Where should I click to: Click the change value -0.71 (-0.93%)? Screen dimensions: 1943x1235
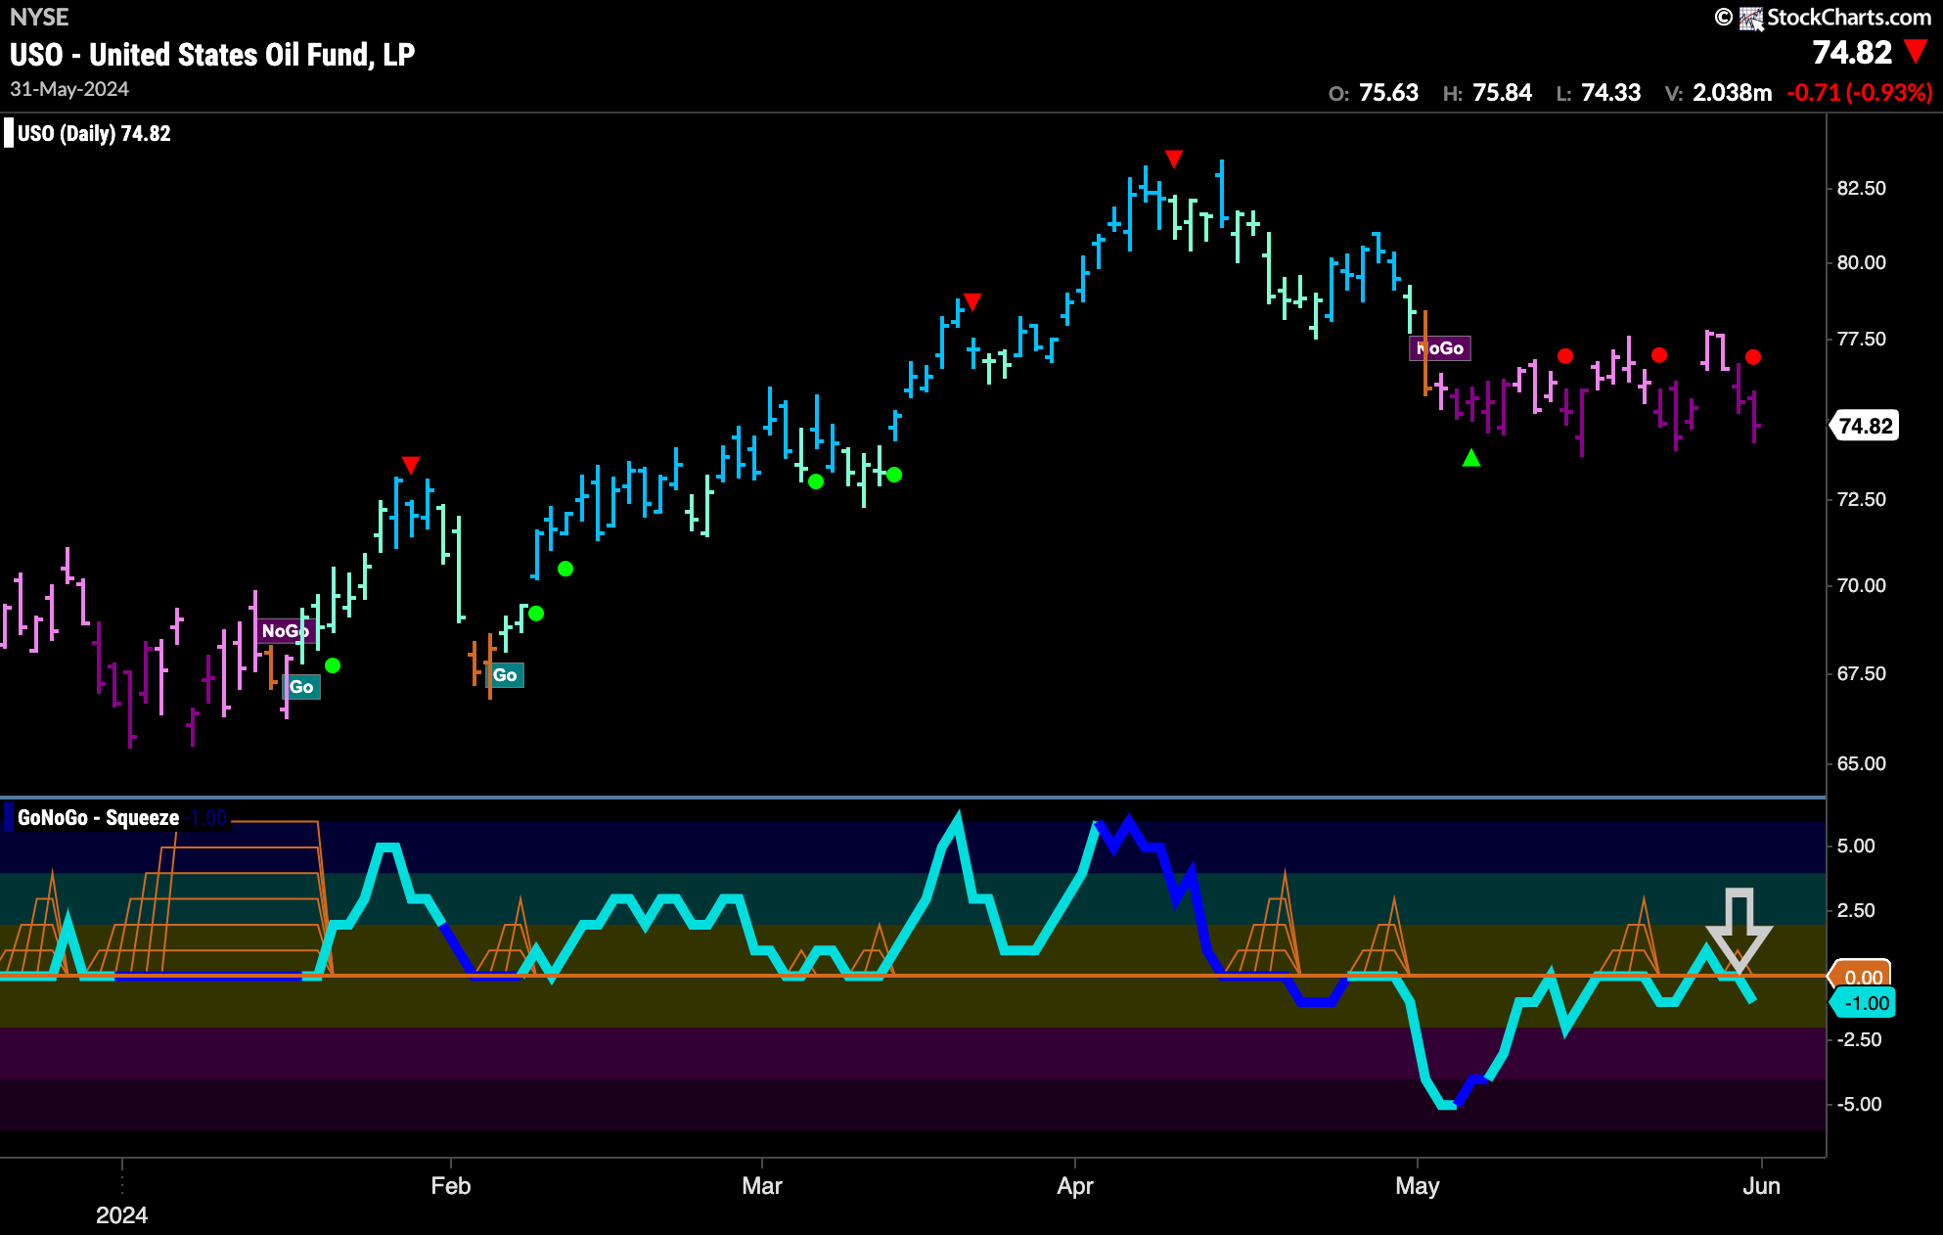1859,93
